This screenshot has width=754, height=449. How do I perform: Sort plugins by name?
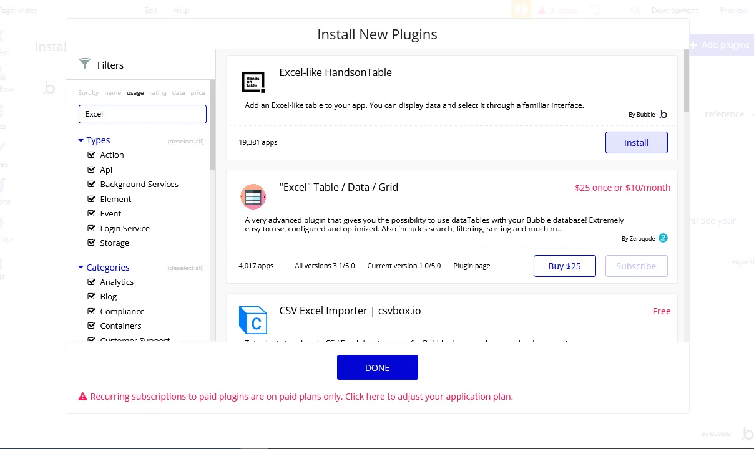(112, 93)
